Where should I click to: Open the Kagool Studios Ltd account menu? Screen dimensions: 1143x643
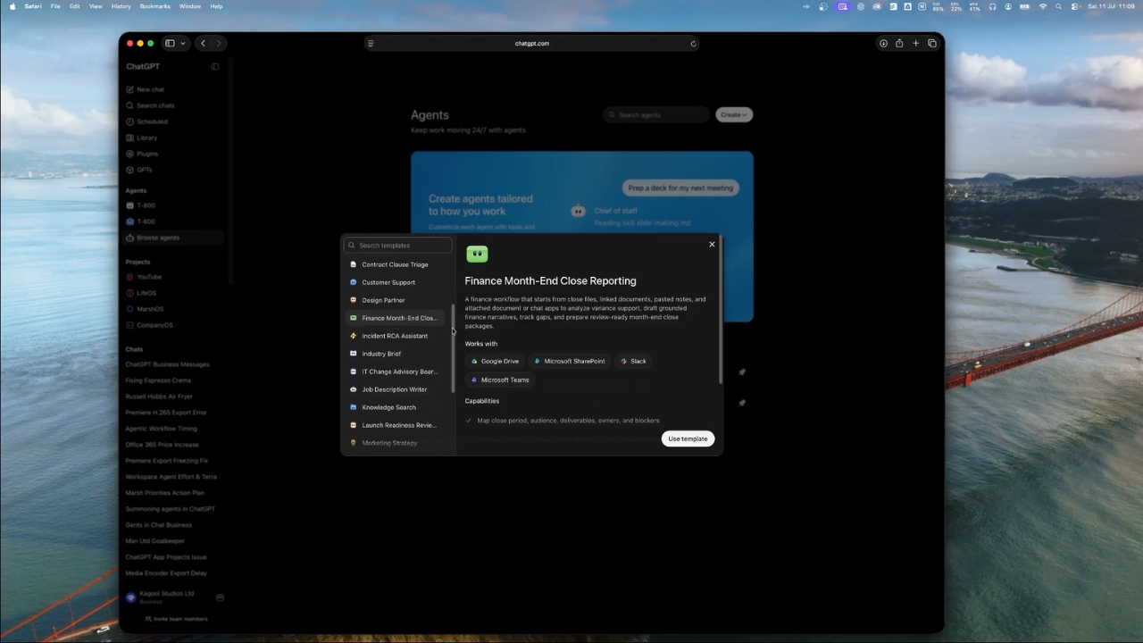click(x=167, y=597)
